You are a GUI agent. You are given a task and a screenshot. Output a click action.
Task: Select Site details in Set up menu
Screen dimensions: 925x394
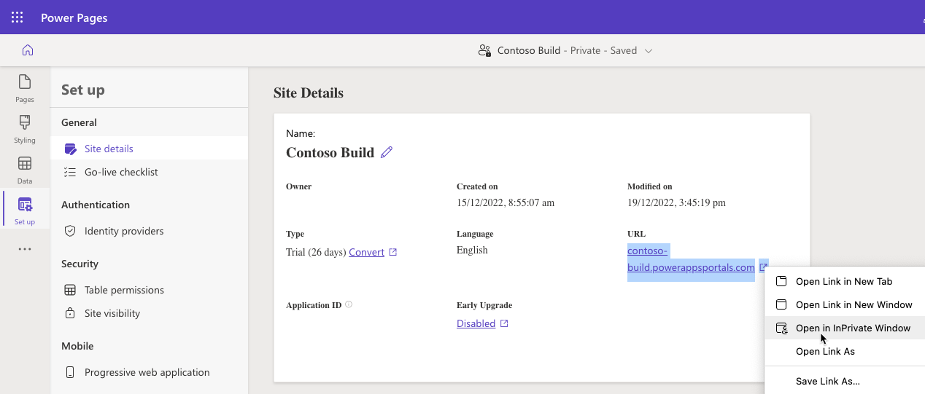coord(149,149)
